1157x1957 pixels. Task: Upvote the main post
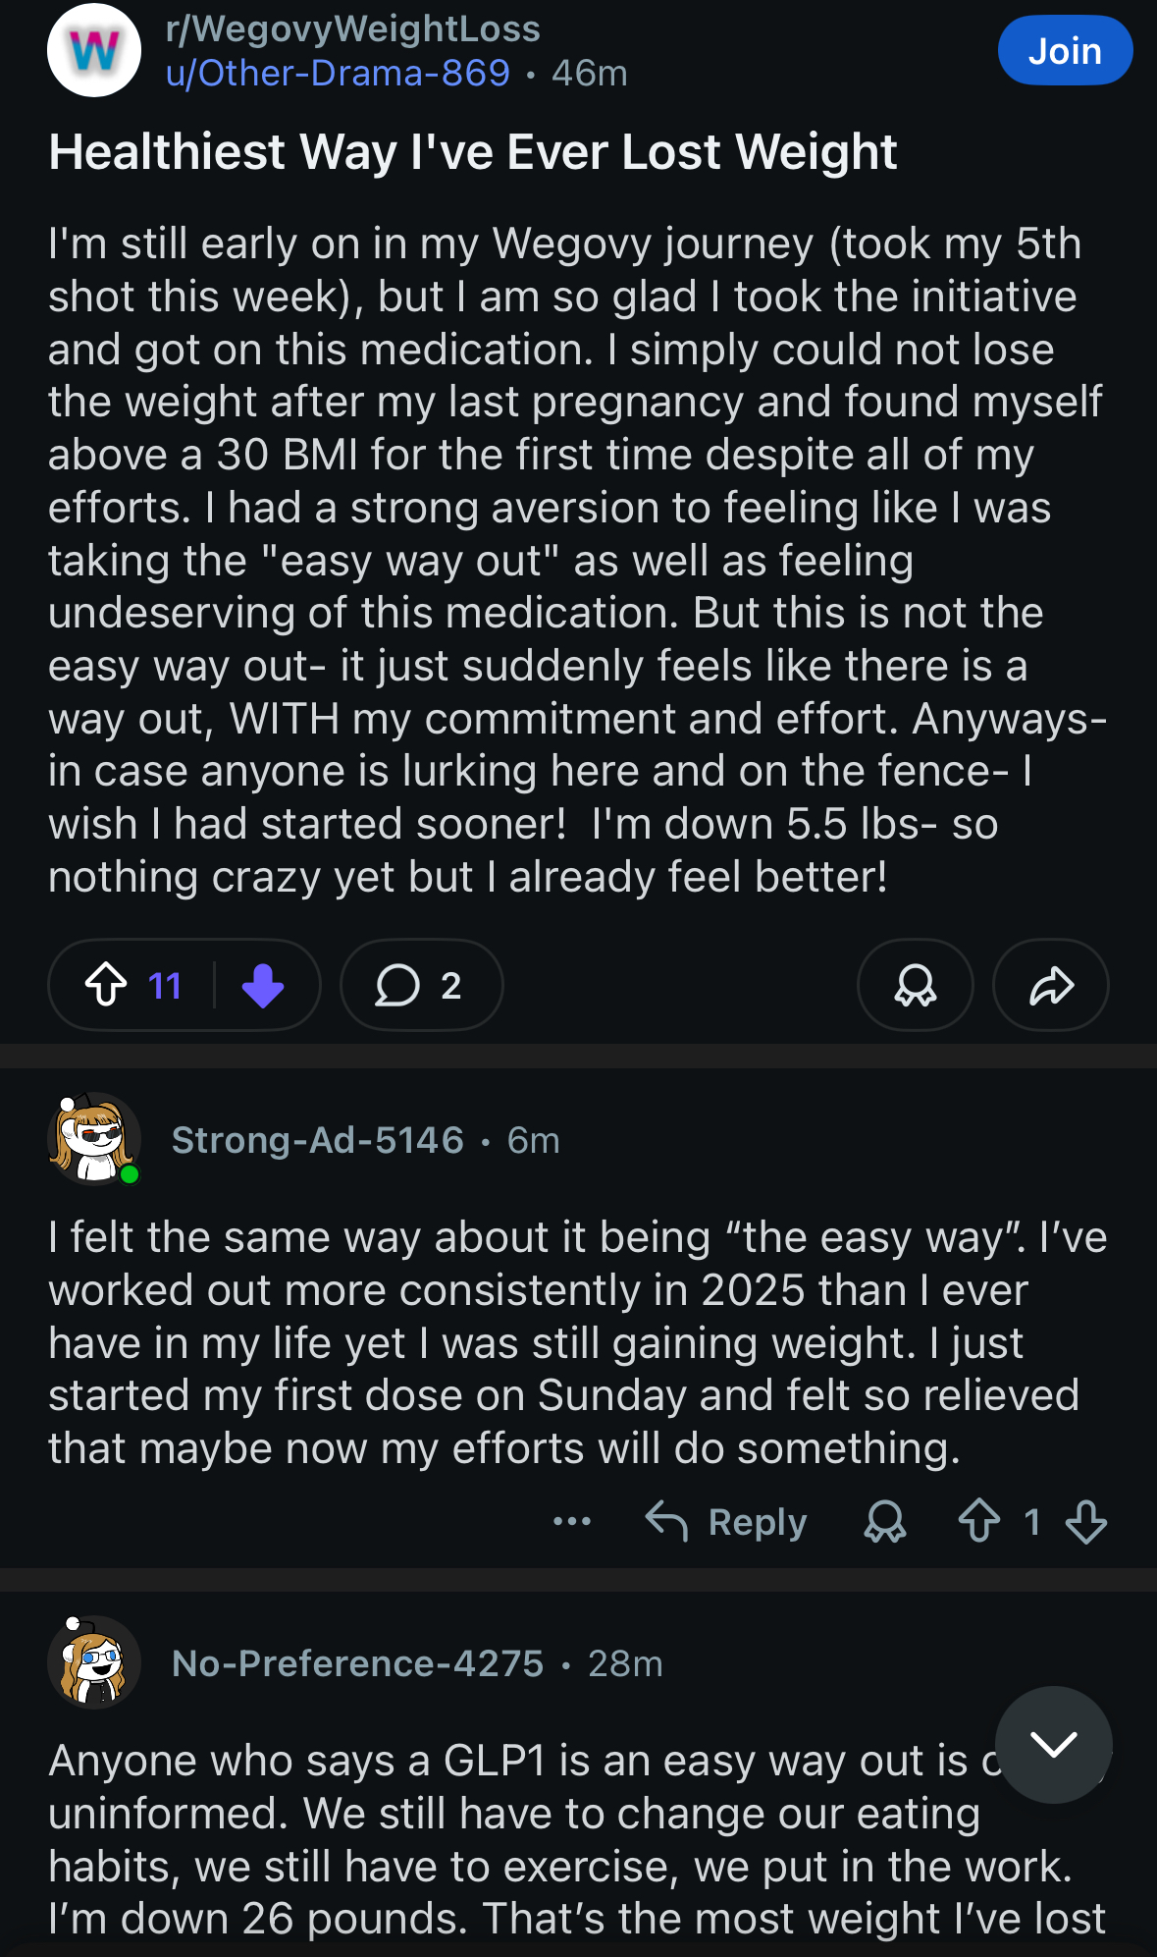(x=106, y=985)
